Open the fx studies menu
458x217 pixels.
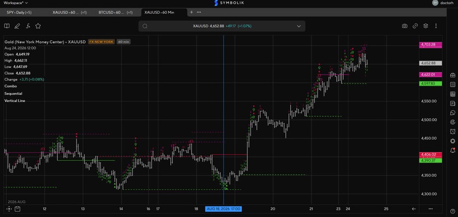click(x=28, y=26)
